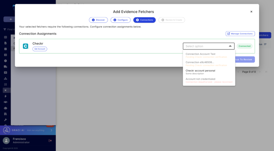Viewport: 274px width, 151px height.
Task: Choose Connection Account Test option
Action: (209, 55)
